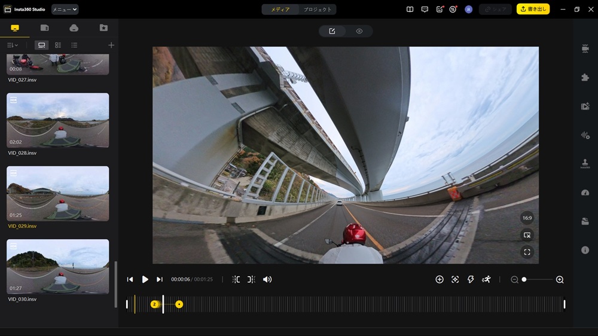Open the notes icon with red dot
Screen dimensions: 598x336
[440, 9]
